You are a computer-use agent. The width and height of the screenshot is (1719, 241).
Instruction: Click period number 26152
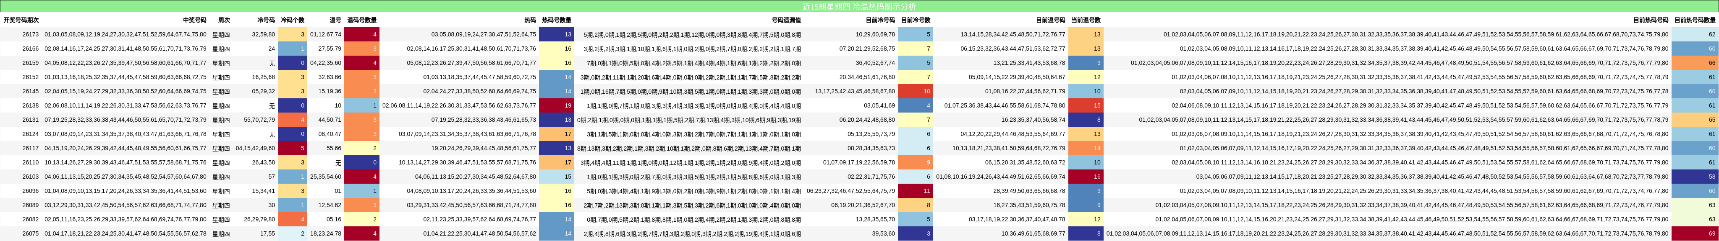click(x=30, y=77)
